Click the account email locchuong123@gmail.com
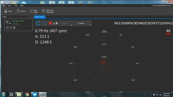 coord(162,5)
